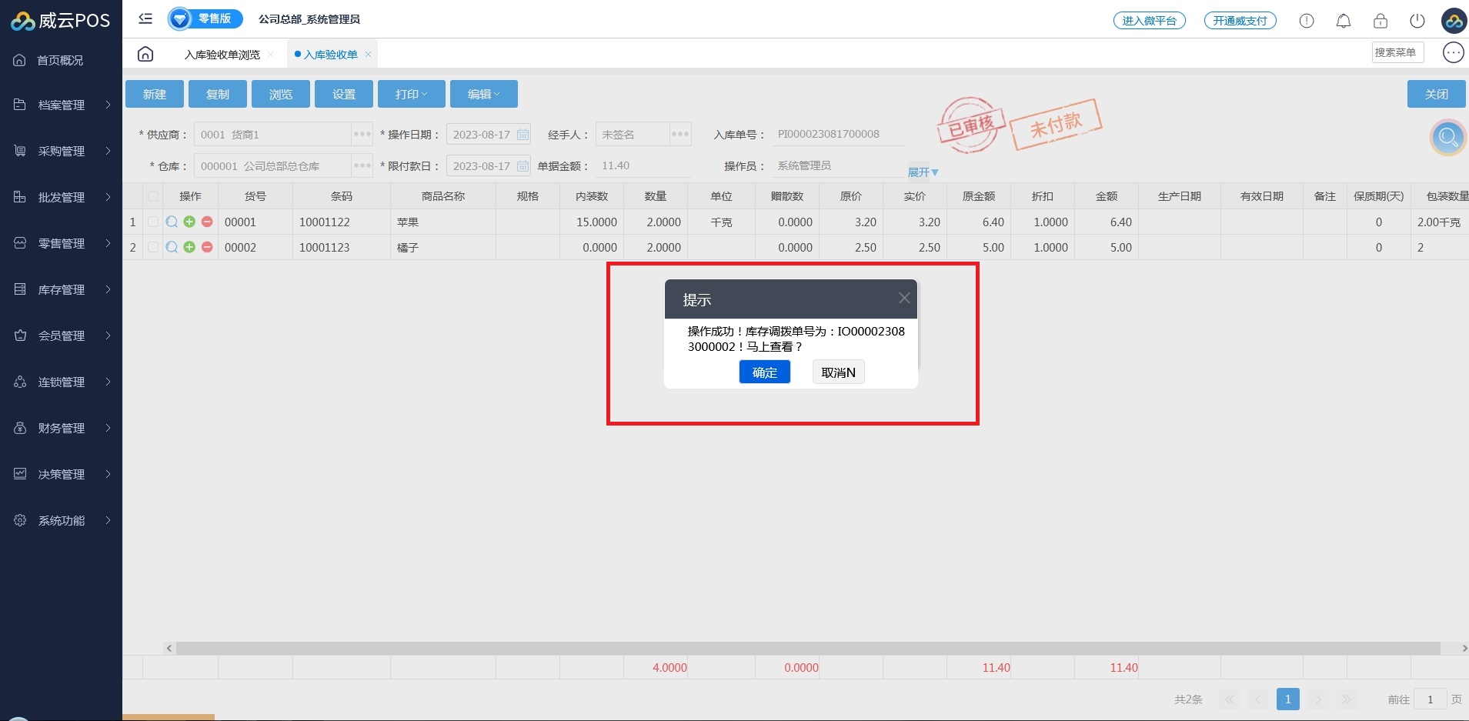Click the floating blue search magnifier icon
This screenshot has height=721, width=1469.
coord(1447,138)
